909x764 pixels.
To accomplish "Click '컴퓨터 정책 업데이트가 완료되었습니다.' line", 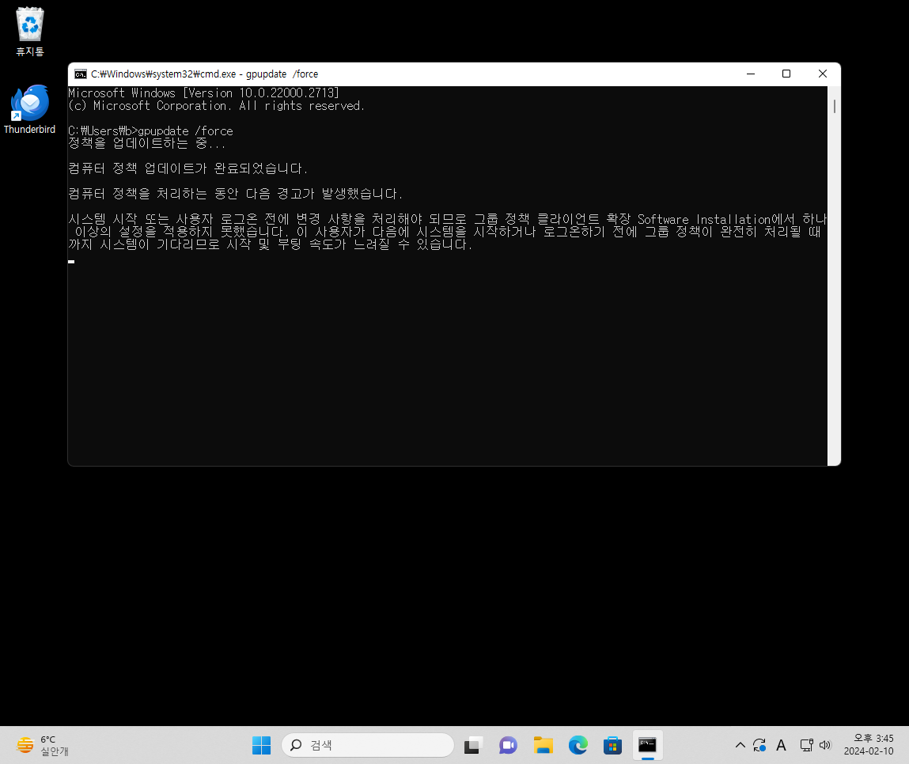I will 187,168.
